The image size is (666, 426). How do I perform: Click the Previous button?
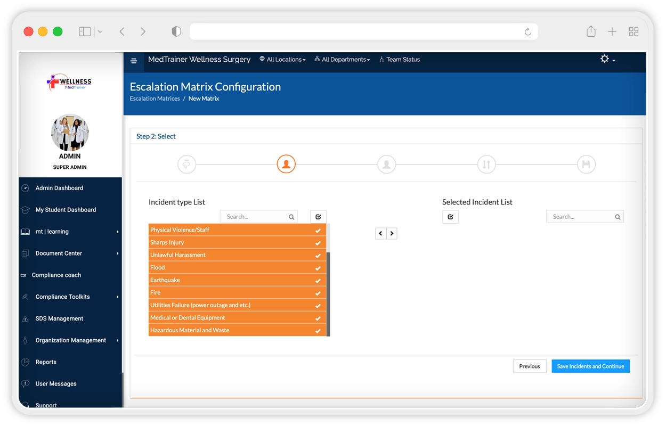[529, 366]
